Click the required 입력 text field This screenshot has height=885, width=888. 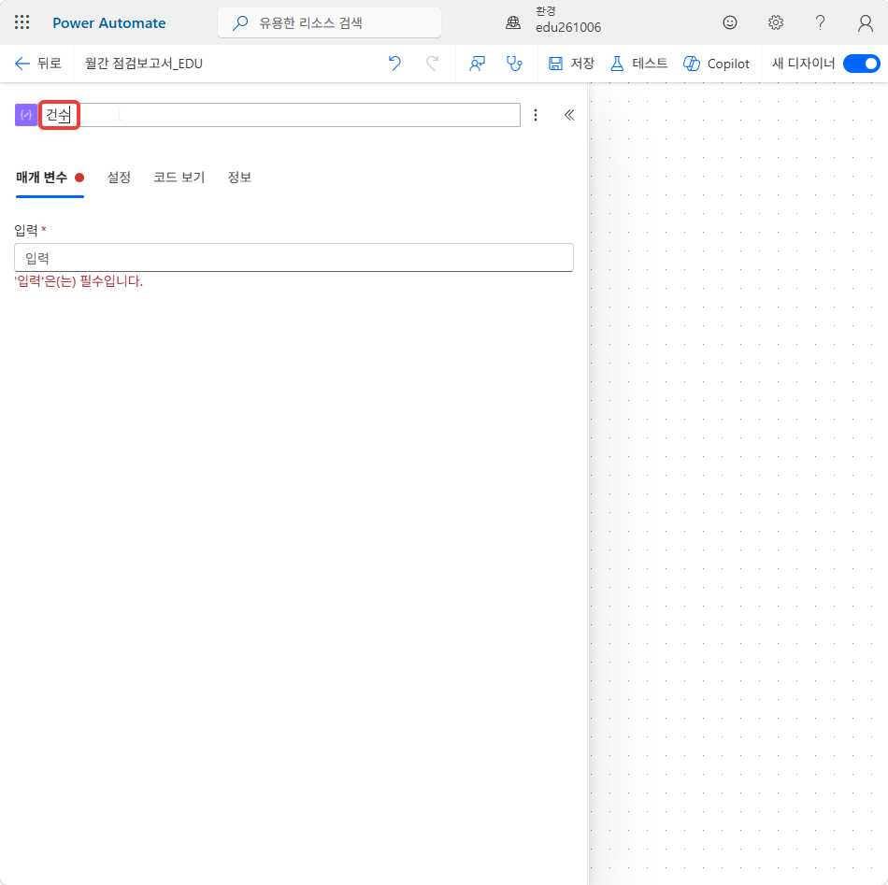click(x=294, y=258)
